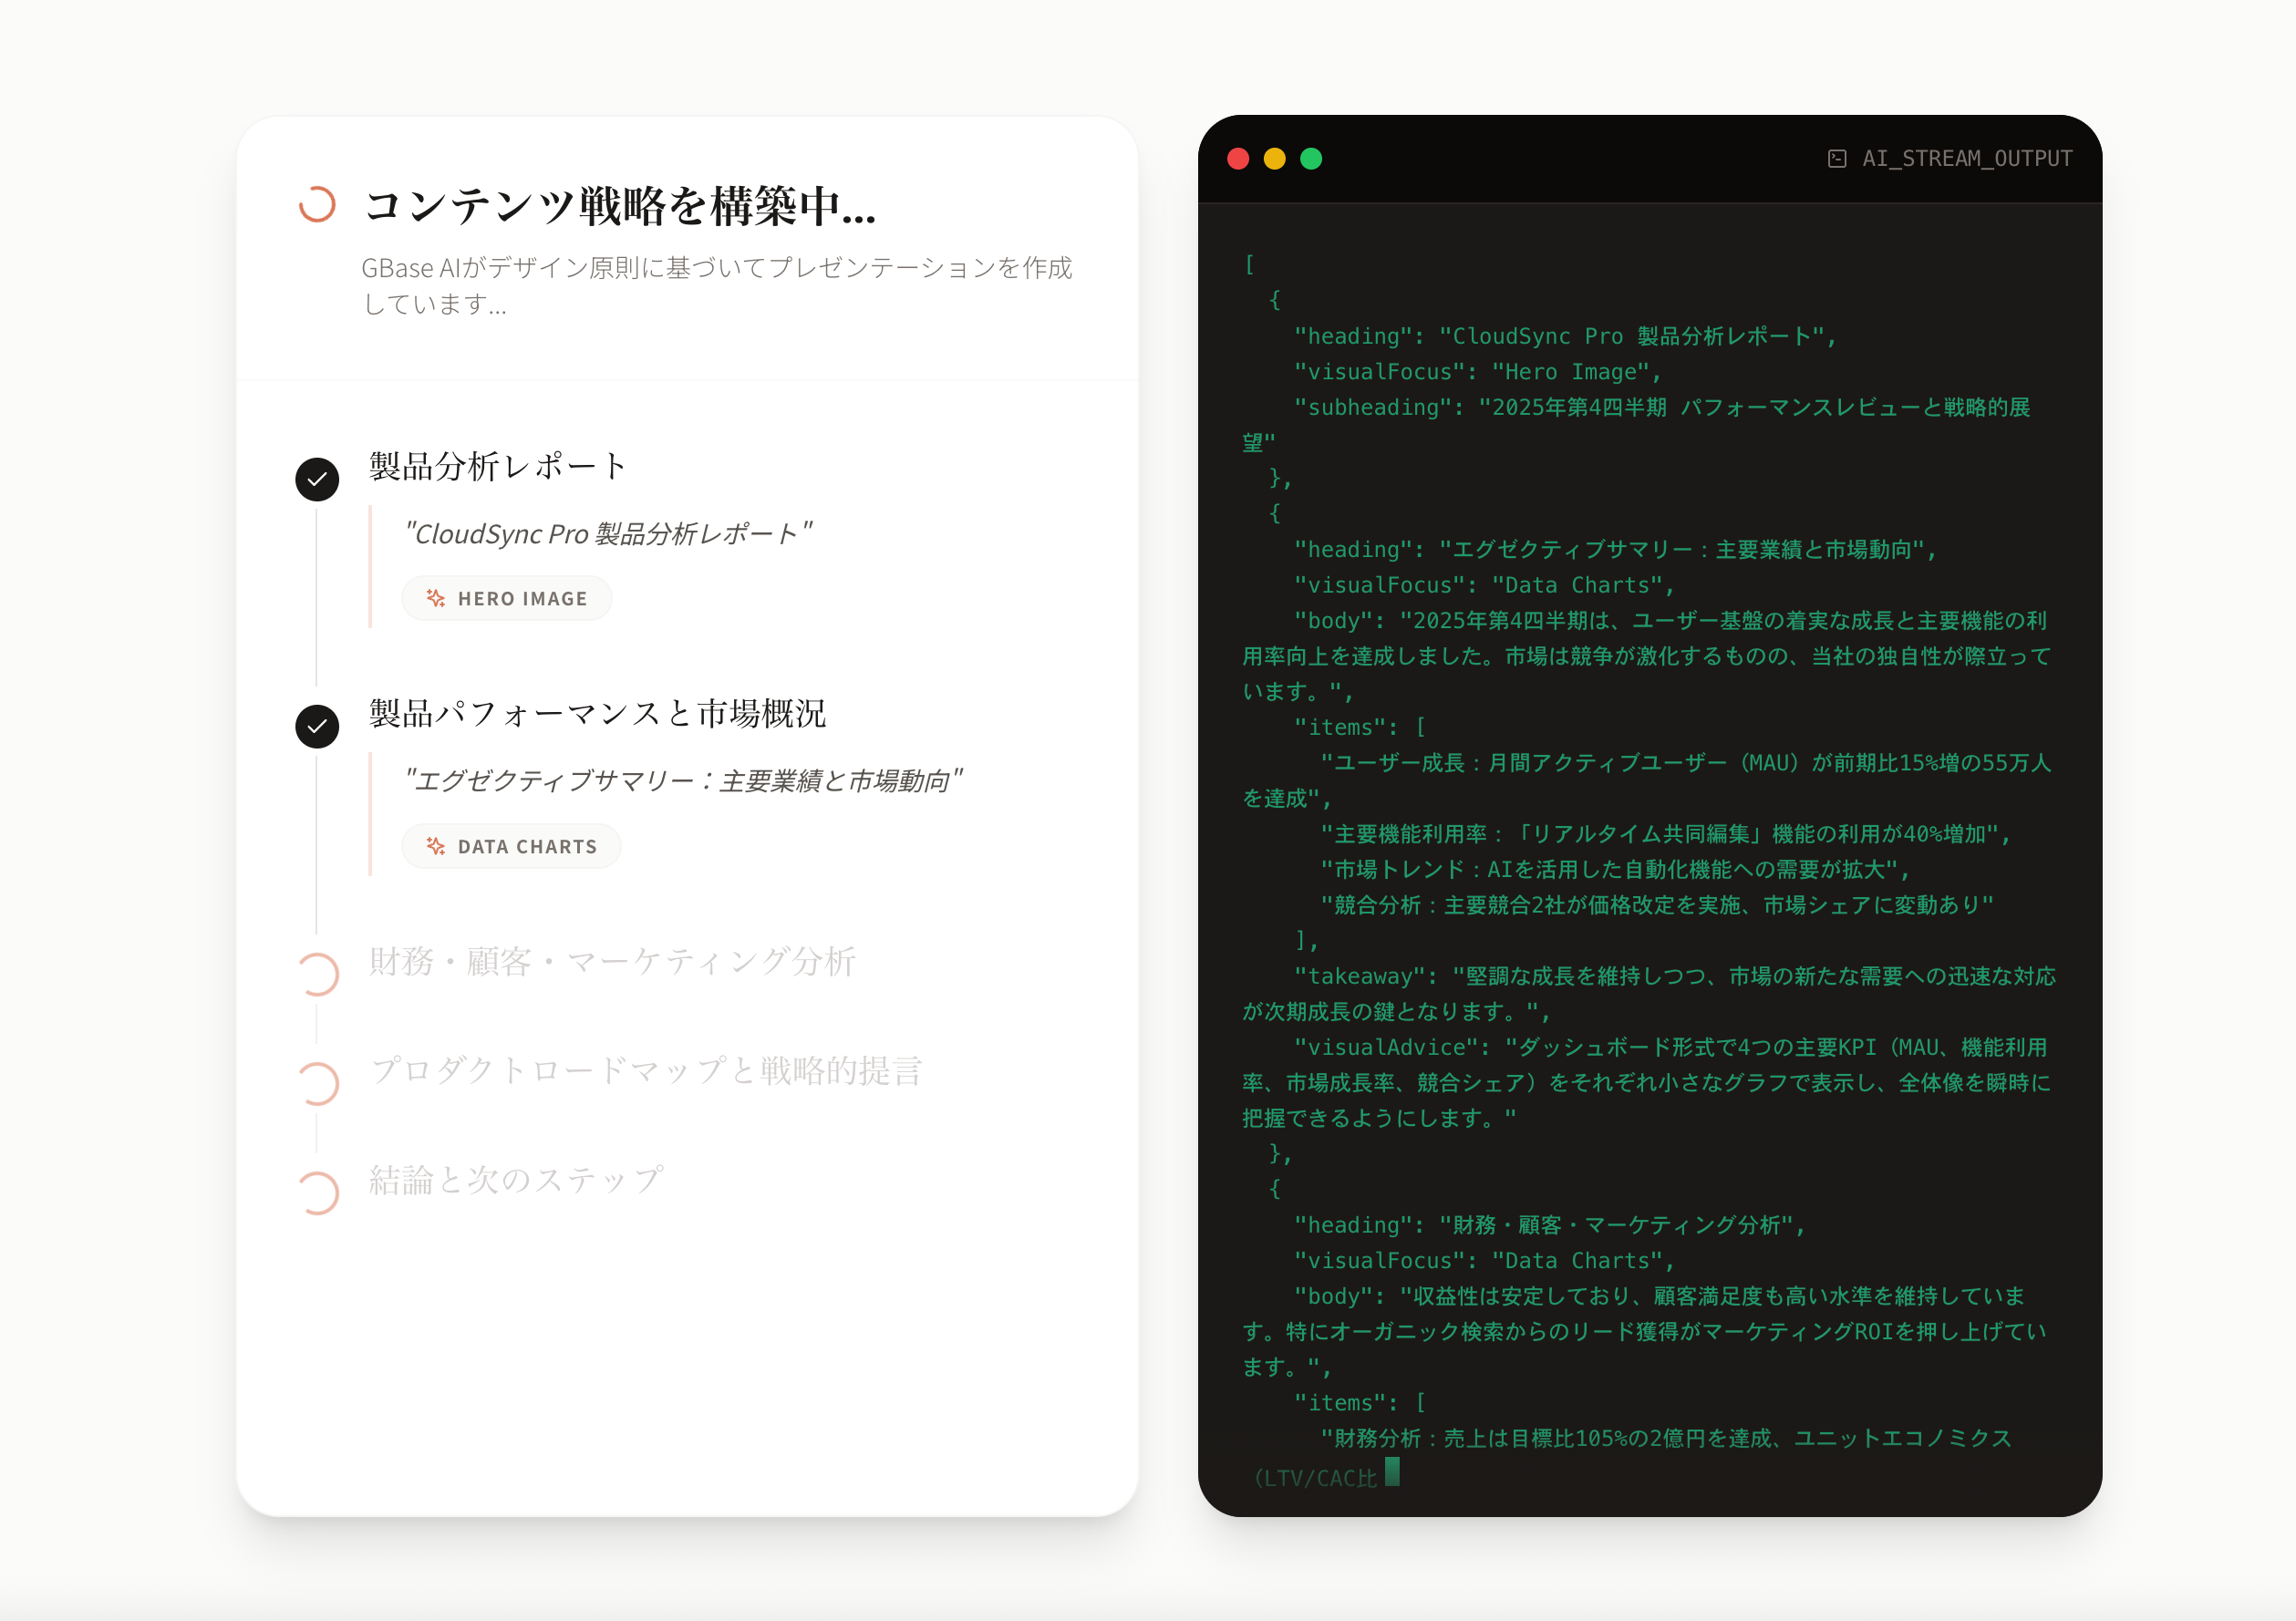Click the sparkle icon on the HERO IMAGE badge

[437, 598]
